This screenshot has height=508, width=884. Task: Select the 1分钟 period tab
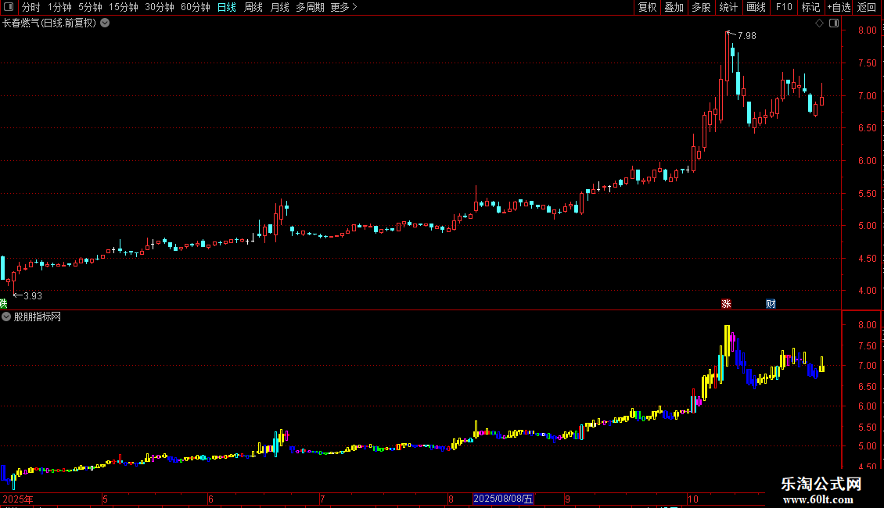click(x=59, y=7)
